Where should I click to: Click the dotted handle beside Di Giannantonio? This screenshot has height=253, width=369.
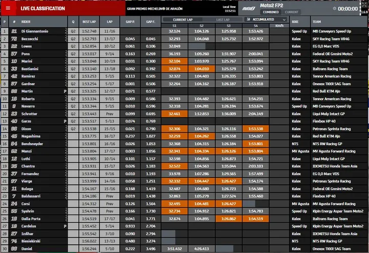pyautogui.click(x=66, y=31)
